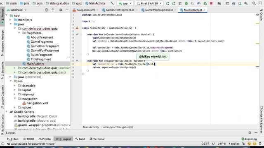Viewport: 264px width, 148px height.
Task: Collapse the navigation resource folder
Action: click(x=15, y=99)
